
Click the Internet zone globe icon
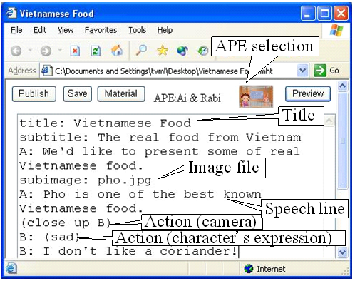(x=249, y=269)
